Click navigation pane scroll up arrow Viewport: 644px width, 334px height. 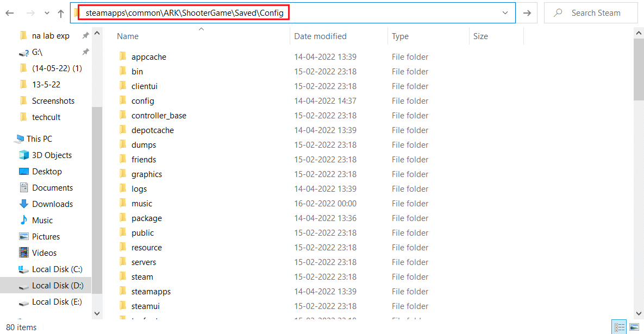97,33
